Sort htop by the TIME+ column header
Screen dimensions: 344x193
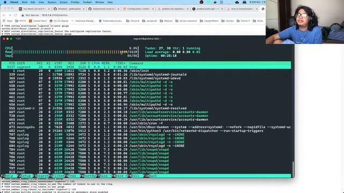(x=120, y=63)
